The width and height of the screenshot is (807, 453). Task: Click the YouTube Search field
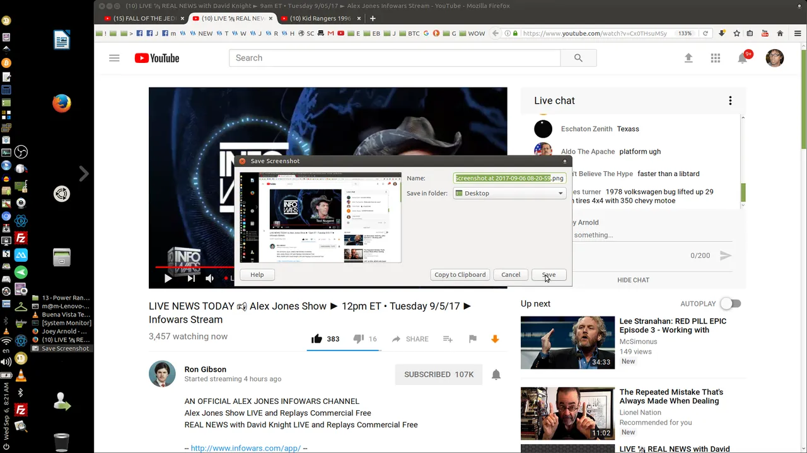(395, 58)
